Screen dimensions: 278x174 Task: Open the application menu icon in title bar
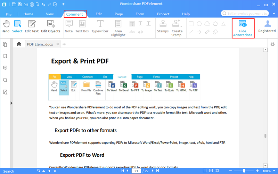(x=4, y=5)
